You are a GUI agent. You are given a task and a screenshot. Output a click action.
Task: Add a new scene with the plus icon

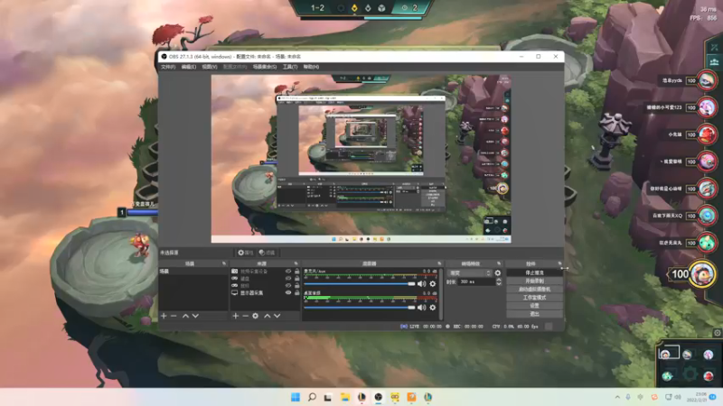coord(164,316)
